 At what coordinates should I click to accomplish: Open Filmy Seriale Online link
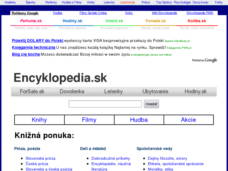(93, 13)
